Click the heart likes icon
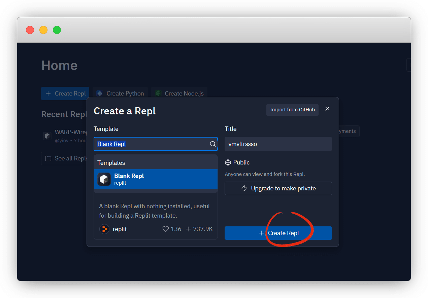Viewport: 428px width, 298px height. click(165, 229)
